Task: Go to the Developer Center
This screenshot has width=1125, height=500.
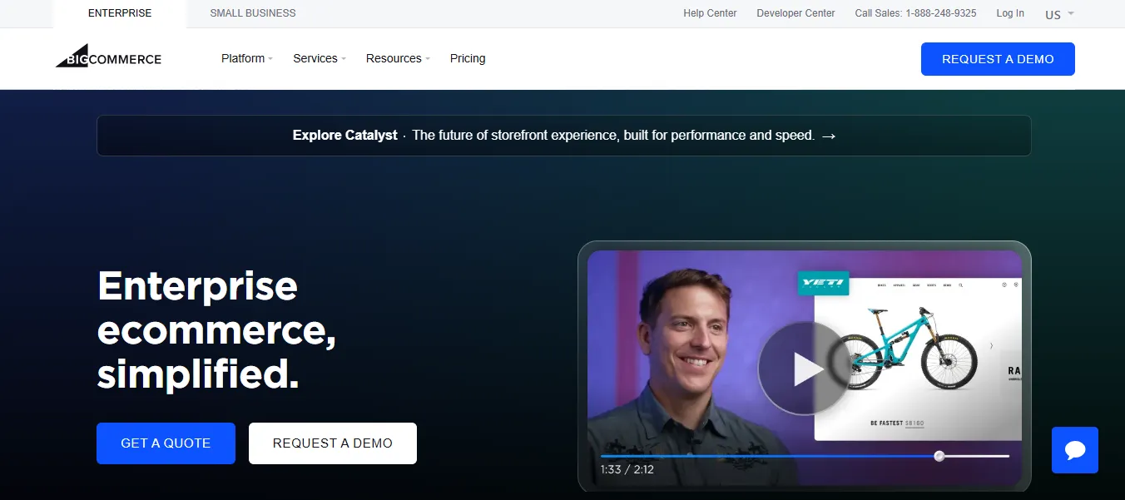Action: 795,13
